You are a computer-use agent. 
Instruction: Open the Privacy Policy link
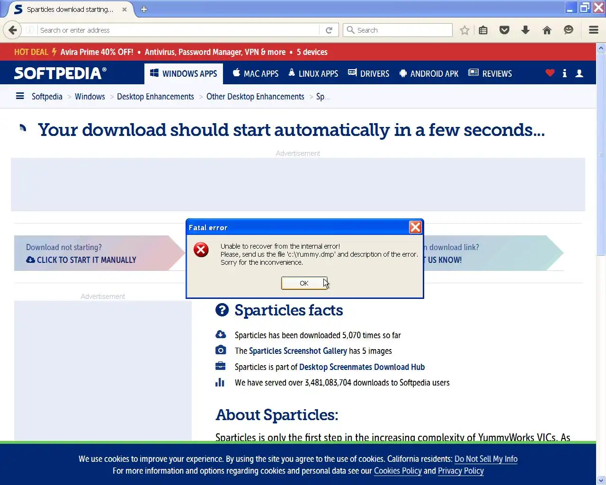[461, 471]
